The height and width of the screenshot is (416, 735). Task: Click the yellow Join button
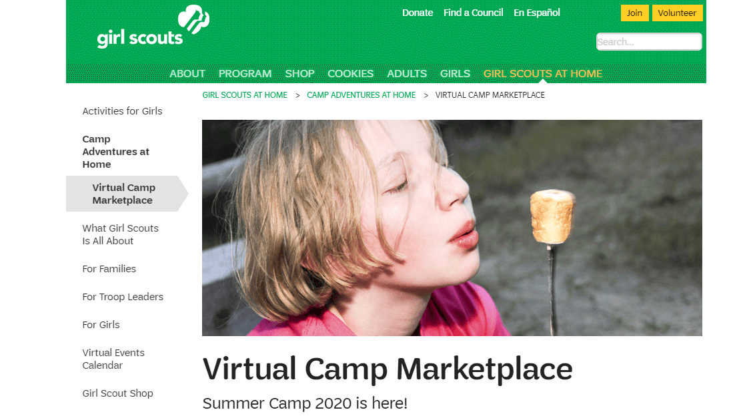(634, 13)
